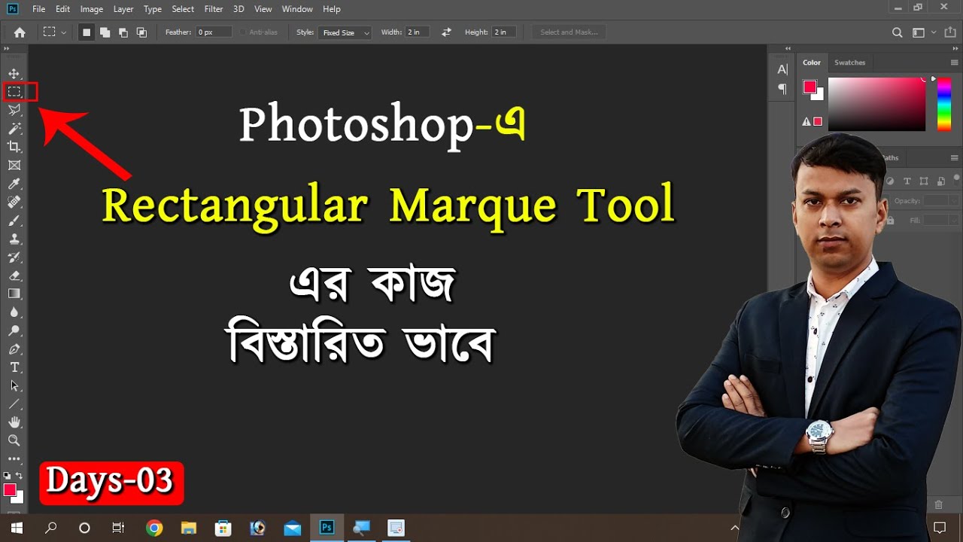
Task: Open the Style dropdown showing Fixed Size
Action: pyautogui.click(x=345, y=32)
